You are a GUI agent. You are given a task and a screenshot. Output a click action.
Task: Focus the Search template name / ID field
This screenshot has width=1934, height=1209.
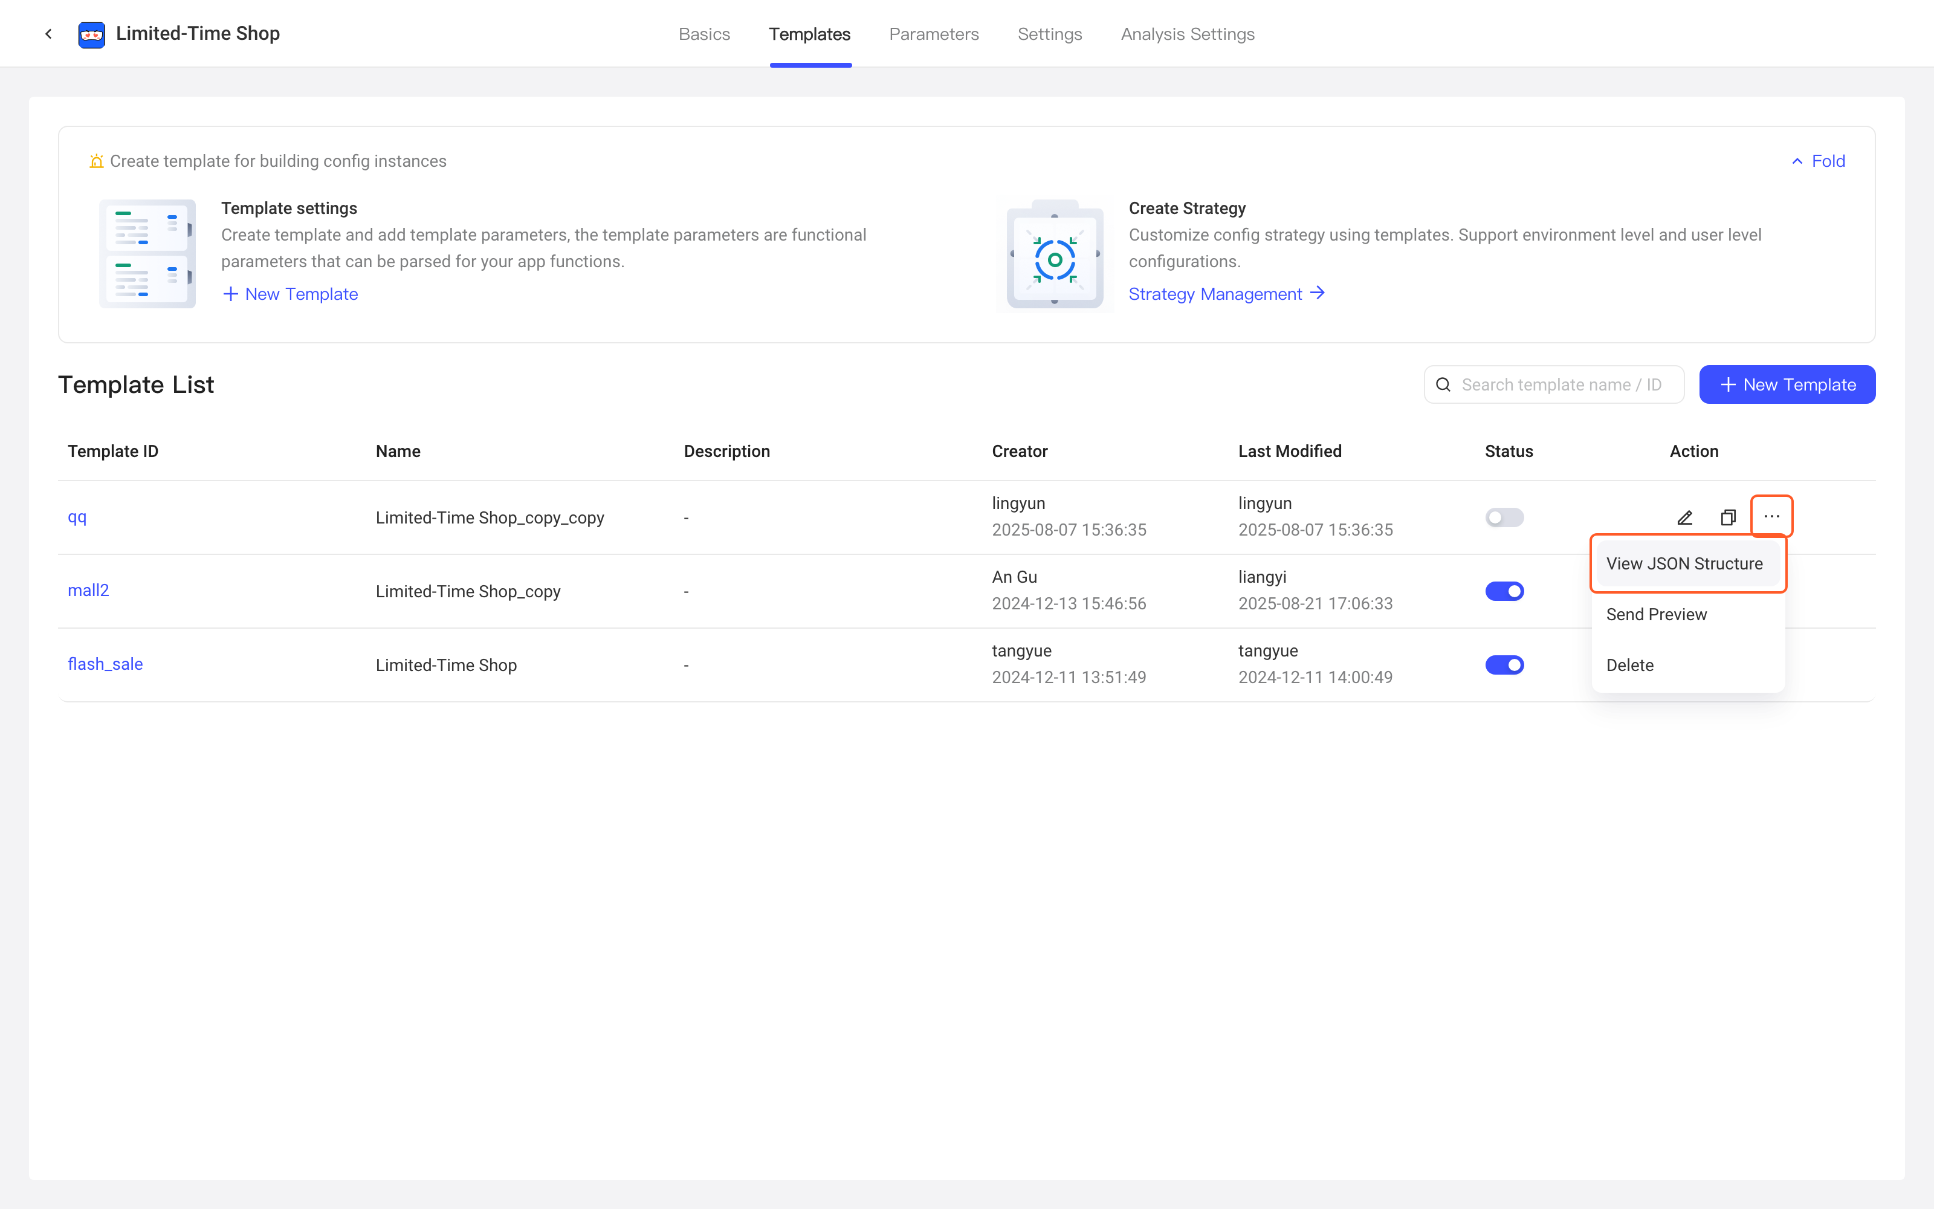coord(1554,384)
